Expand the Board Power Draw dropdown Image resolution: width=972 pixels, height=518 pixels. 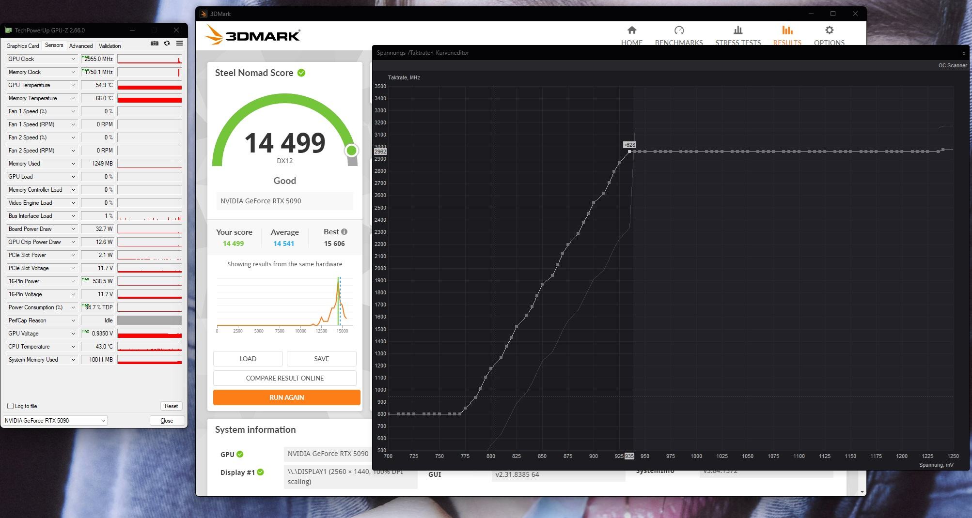(73, 229)
